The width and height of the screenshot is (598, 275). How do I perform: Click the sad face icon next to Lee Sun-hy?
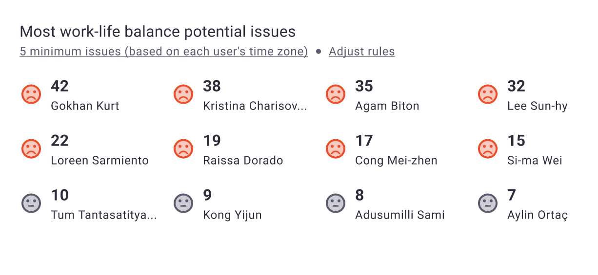(x=488, y=94)
